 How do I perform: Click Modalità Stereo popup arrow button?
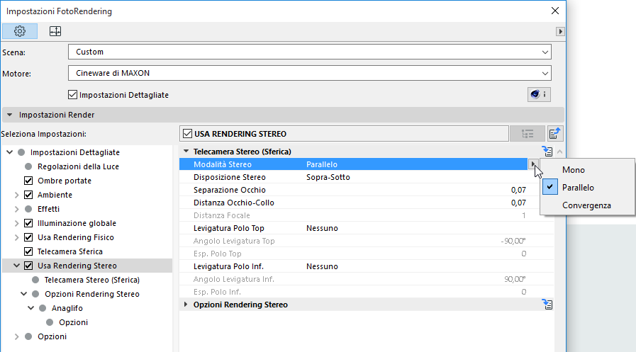coord(533,164)
